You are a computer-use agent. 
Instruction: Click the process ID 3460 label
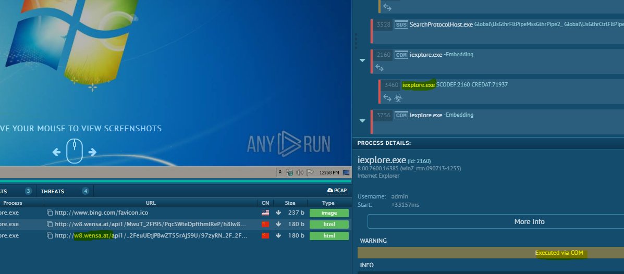391,85
